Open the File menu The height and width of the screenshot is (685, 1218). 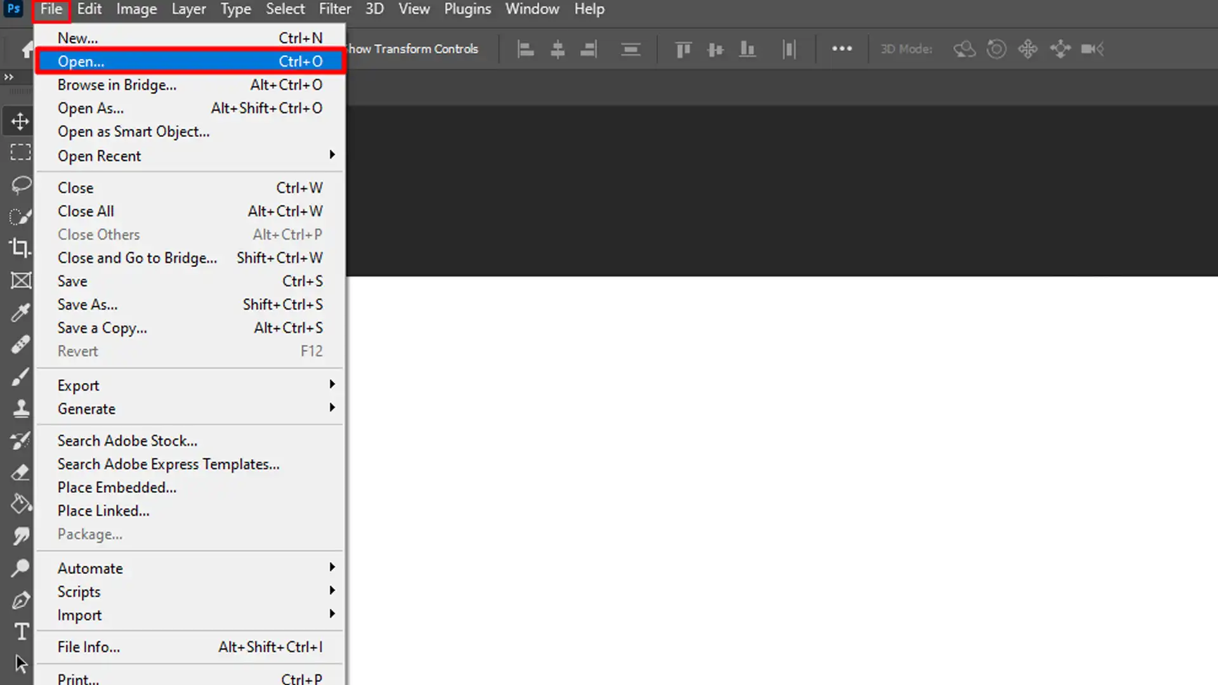51,10
